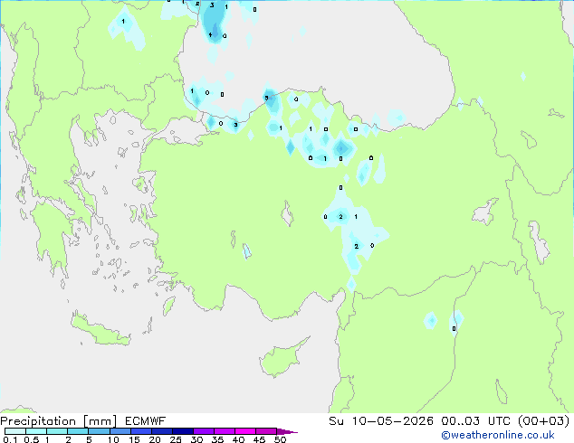The width and height of the screenshot is (574, 443).
Task: Select the ECMWF model label
Action: [146, 421]
